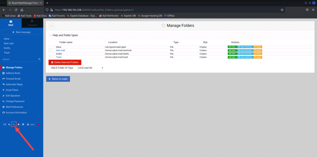Click View button for Sent mail row
Screen dimensions: 317x157
click(232, 50)
